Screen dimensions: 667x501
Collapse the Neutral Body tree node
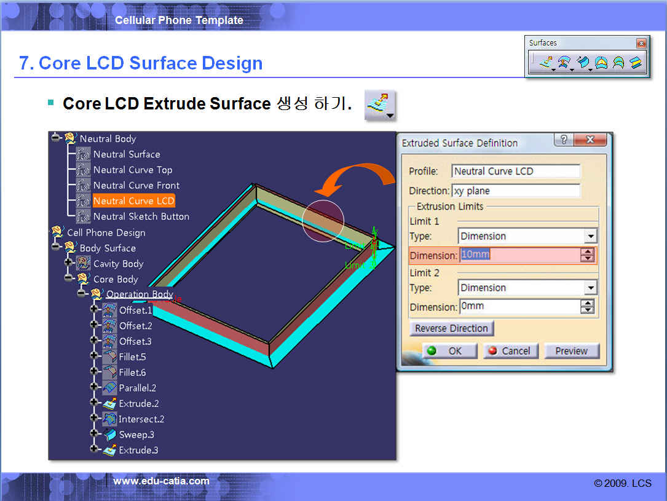(x=56, y=138)
